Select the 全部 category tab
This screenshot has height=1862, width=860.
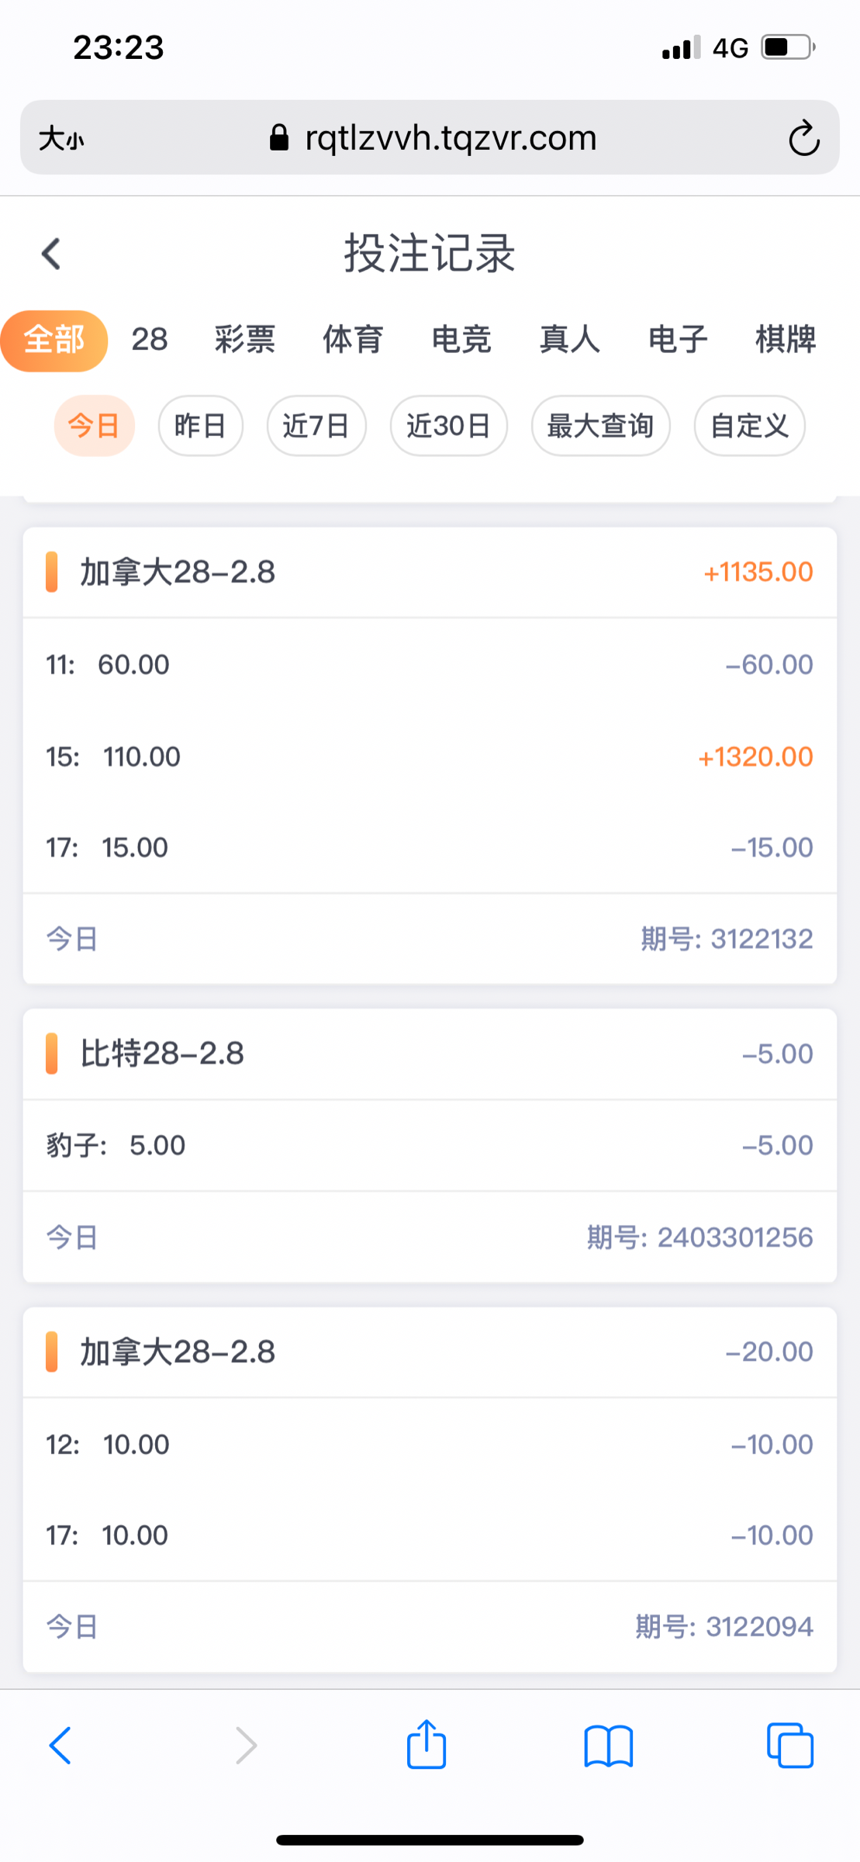click(54, 340)
